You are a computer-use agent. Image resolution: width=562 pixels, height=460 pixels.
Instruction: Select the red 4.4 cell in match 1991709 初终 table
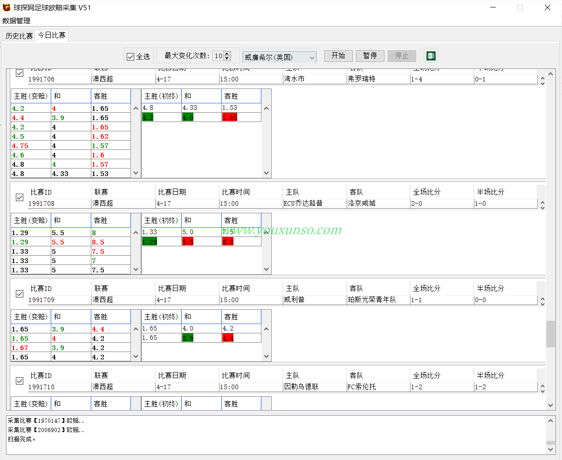(x=228, y=338)
